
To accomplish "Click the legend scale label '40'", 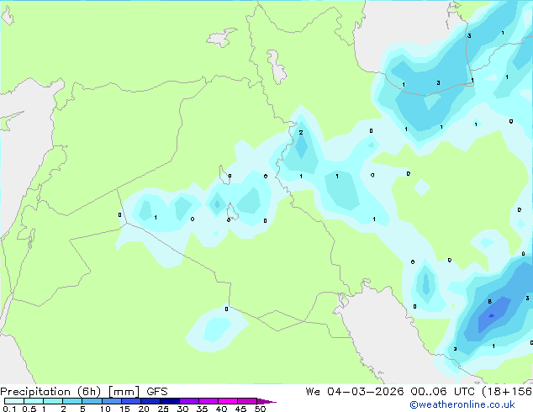I will click(221, 409).
